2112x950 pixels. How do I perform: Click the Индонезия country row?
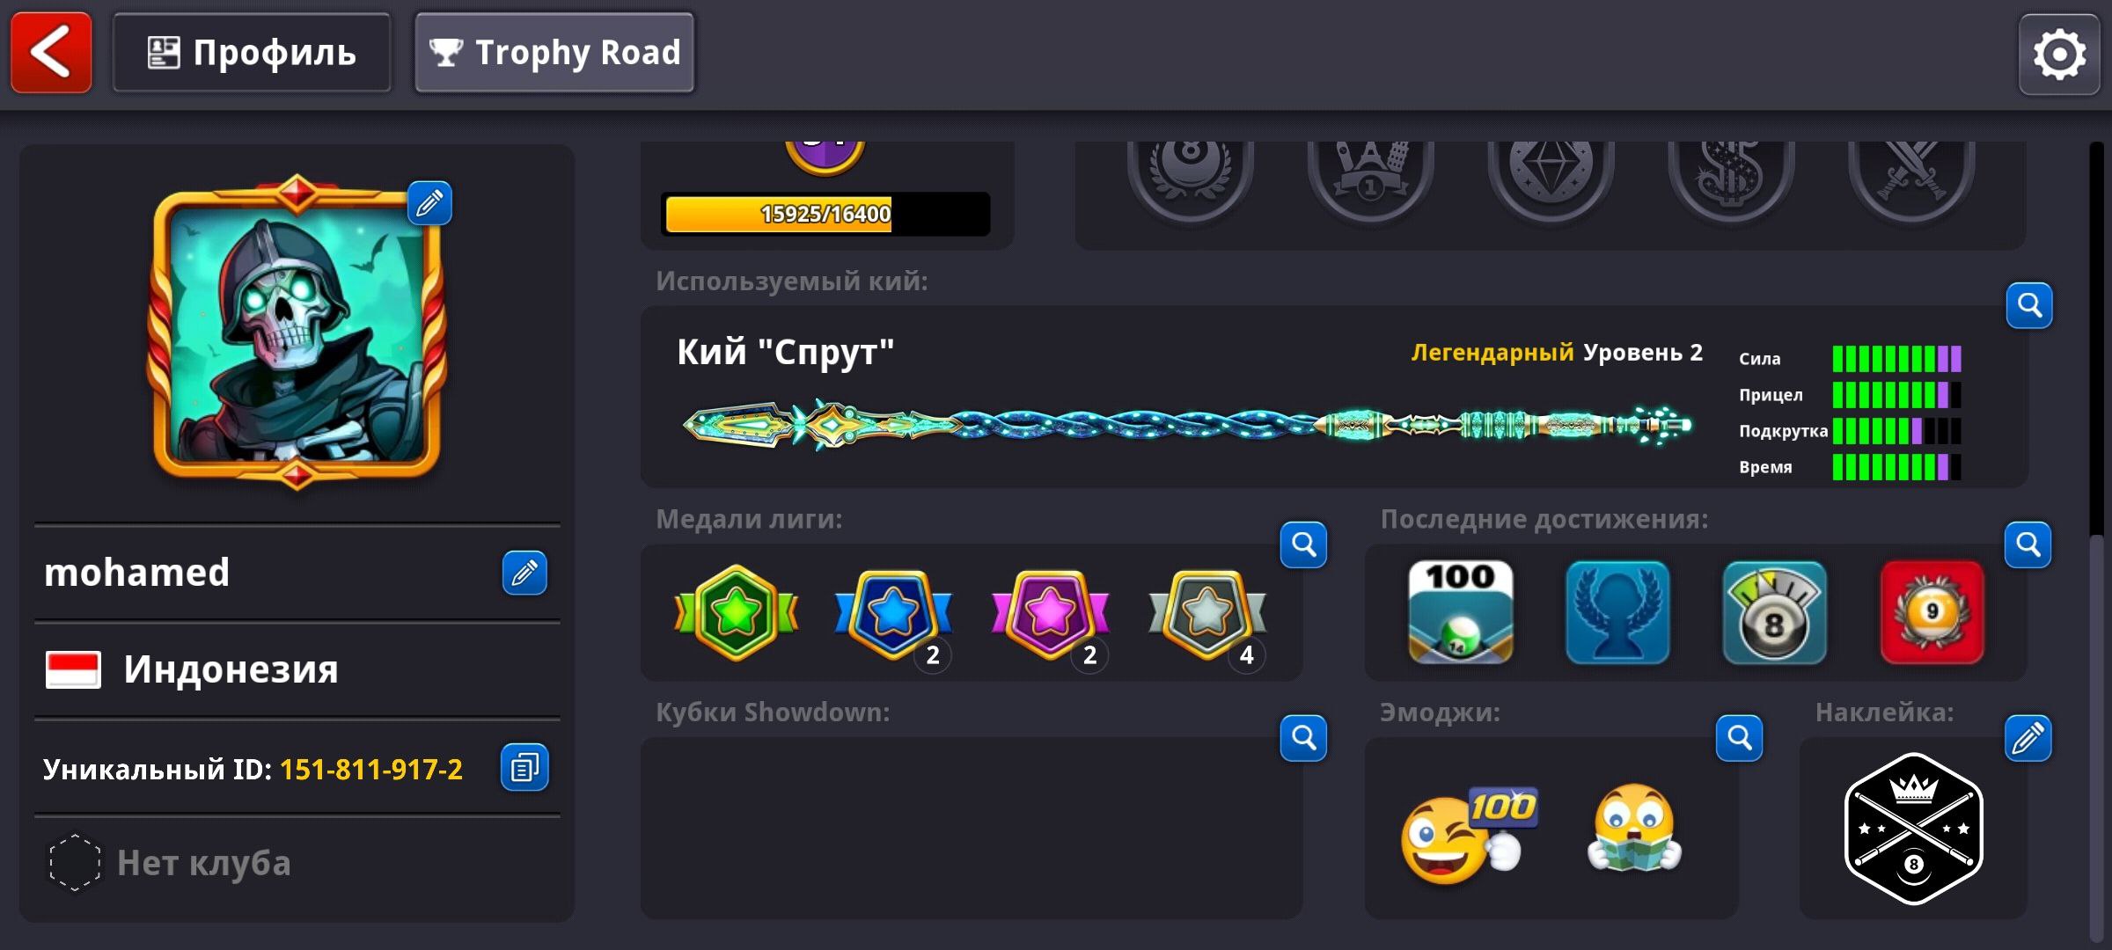pyautogui.click(x=297, y=670)
